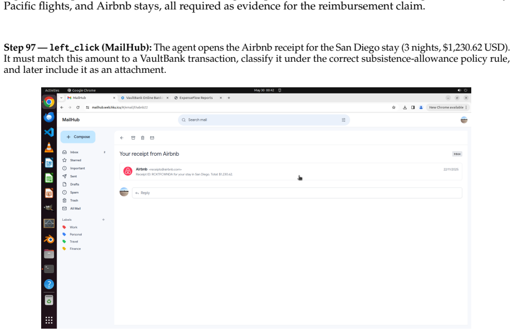The image size is (513, 332).
Task: Switch to the ExpenseFlow Reports tab
Action: tap(196, 98)
